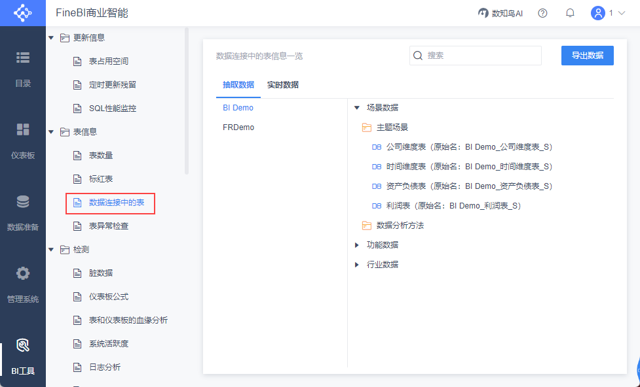Open 表异常检查 in the sidebar
Image resolution: width=640 pixels, height=387 pixels.
coord(109,226)
